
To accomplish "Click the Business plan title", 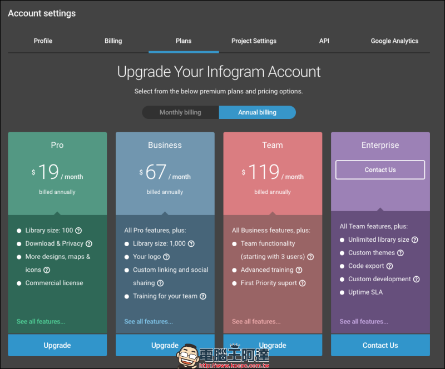I will [165, 145].
